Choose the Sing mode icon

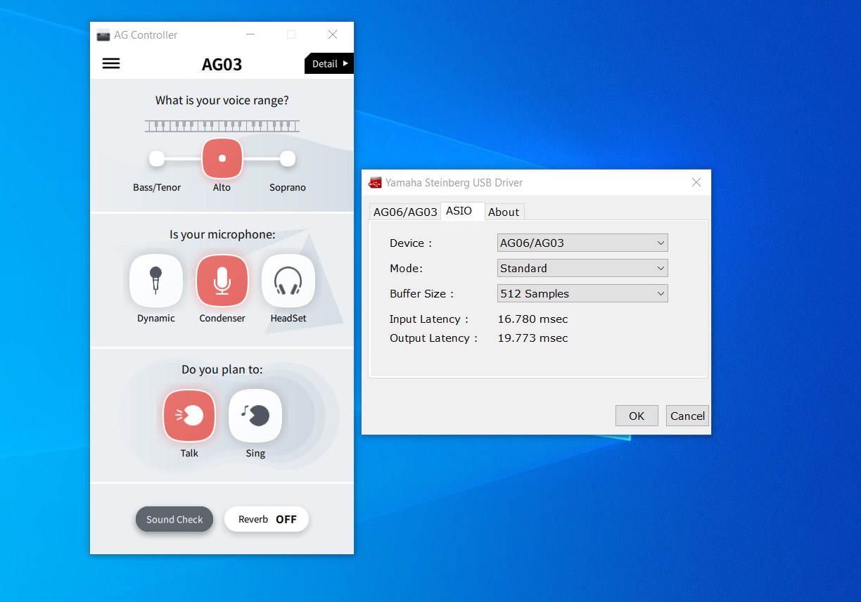(x=255, y=416)
